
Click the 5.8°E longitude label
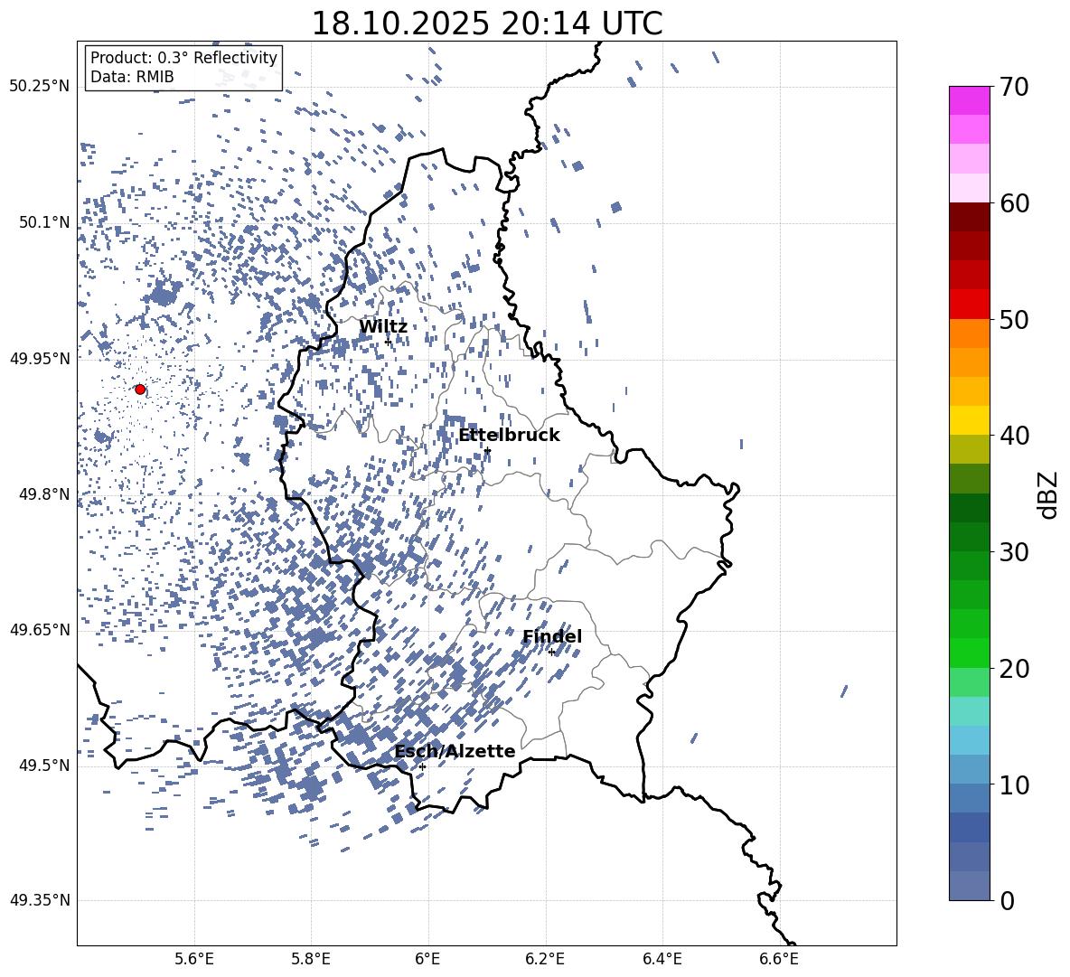[311, 959]
